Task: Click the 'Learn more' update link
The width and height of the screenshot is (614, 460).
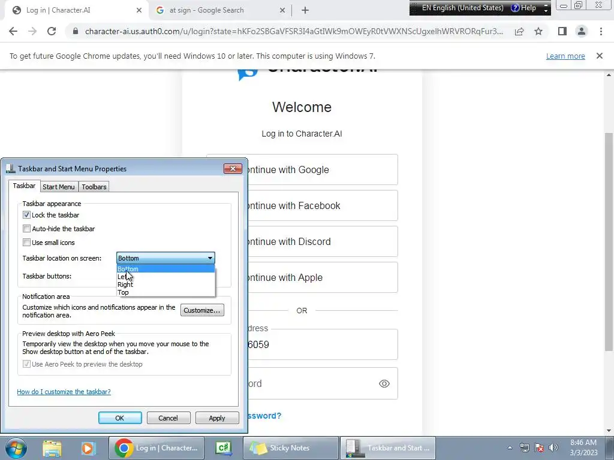Action: [x=565, y=56]
